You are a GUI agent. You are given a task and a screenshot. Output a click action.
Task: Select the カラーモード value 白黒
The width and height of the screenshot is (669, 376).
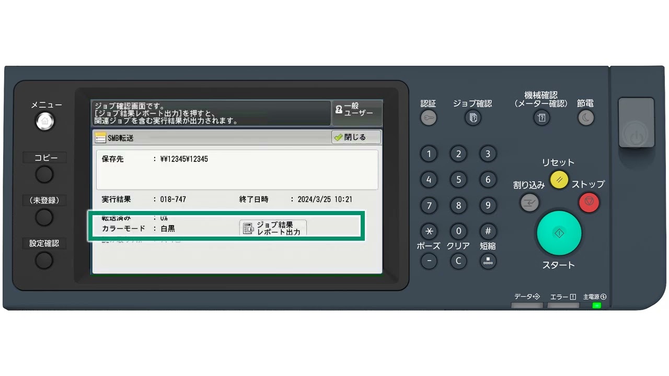tap(167, 229)
